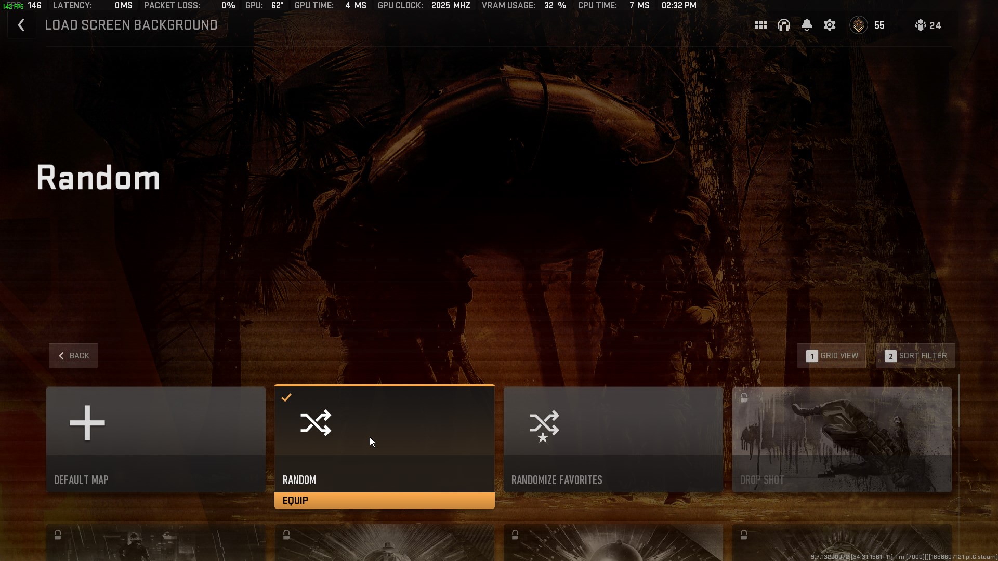
Task: Switch to GRID VIEW
Action: click(x=832, y=356)
